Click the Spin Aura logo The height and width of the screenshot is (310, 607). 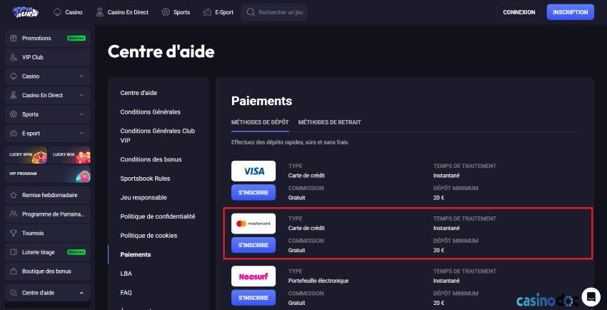point(26,12)
